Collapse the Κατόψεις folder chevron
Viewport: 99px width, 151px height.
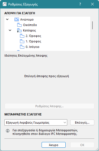click(10, 30)
